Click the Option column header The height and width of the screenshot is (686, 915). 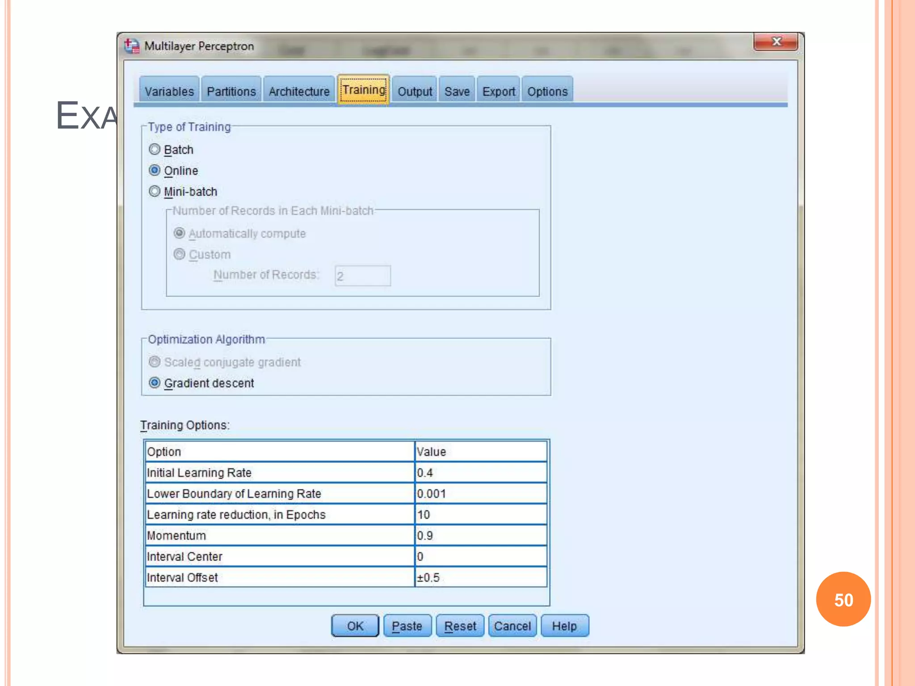click(x=280, y=452)
